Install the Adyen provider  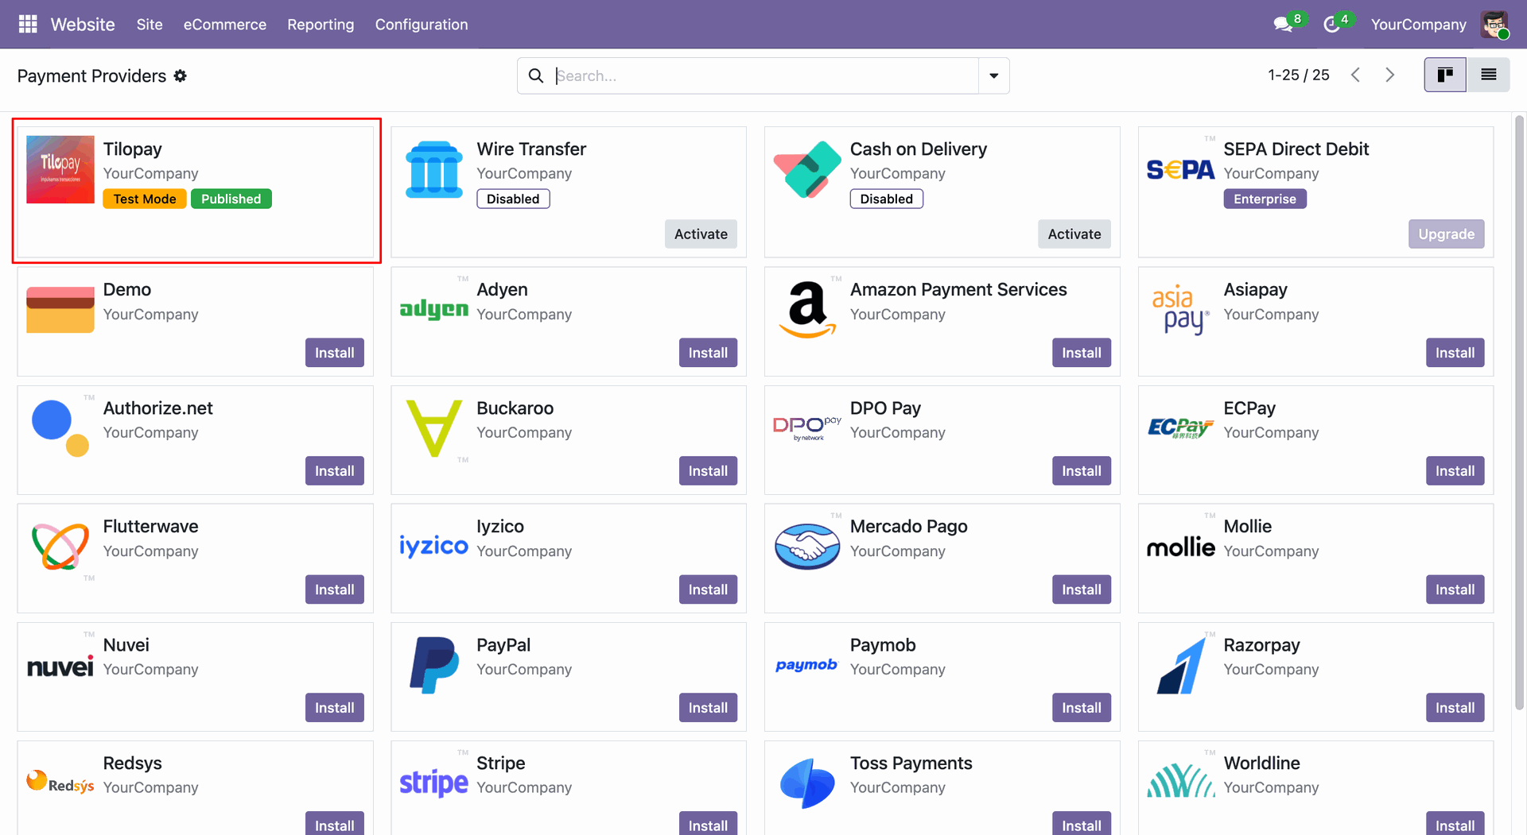click(708, 352)
